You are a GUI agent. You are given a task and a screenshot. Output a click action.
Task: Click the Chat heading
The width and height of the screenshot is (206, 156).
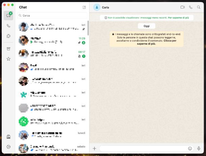click(x=23, y=7)
